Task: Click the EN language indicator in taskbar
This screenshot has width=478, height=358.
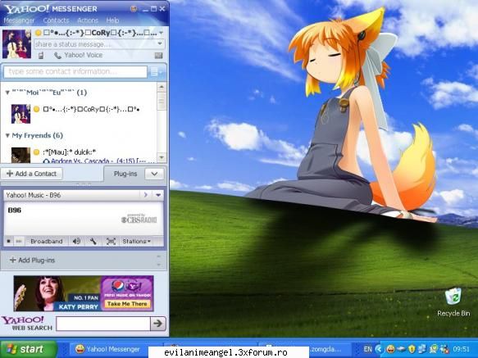Action: point(367,349)
